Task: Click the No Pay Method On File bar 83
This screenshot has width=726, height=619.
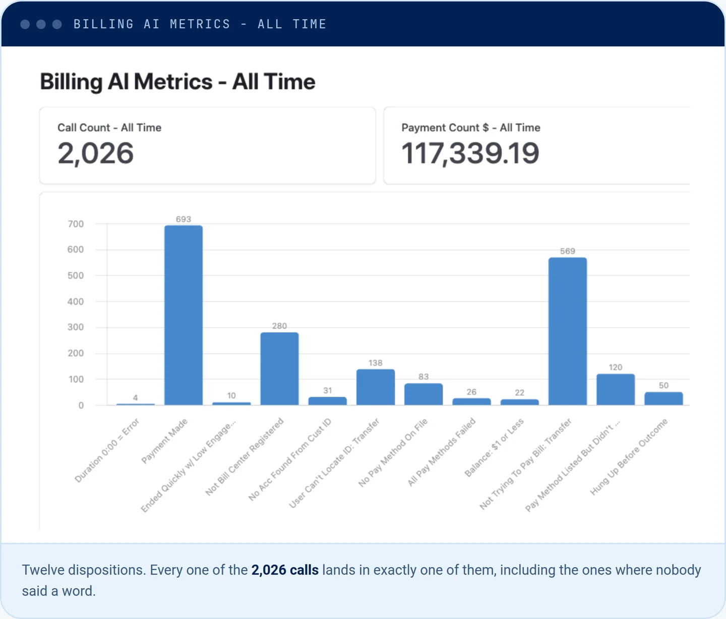Action: click(423, 394)
